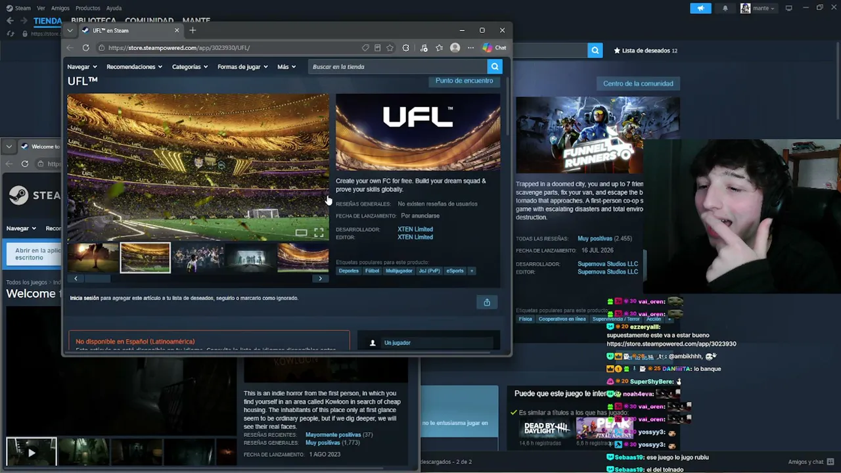Click the store search magnifier in UFL window
The height and width of the screenshot is (473, 841).
[x=495, y=66]
